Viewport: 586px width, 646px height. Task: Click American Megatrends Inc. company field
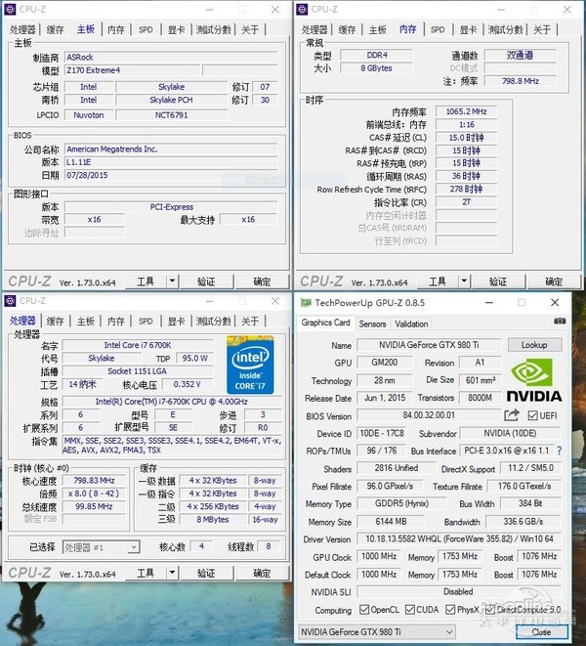coord(171,150)
